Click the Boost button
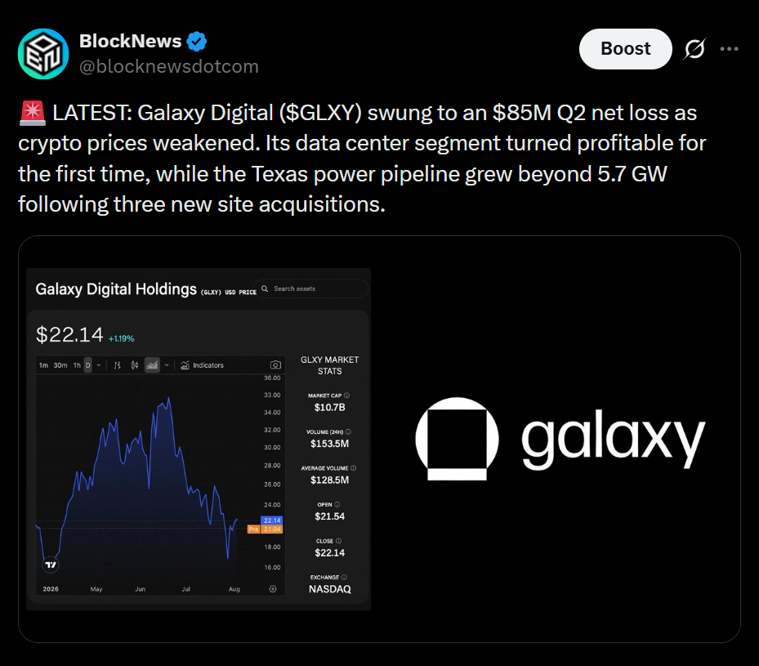This screenshot has height=666, width=759. pyautogui.click(x=625, y=49)
